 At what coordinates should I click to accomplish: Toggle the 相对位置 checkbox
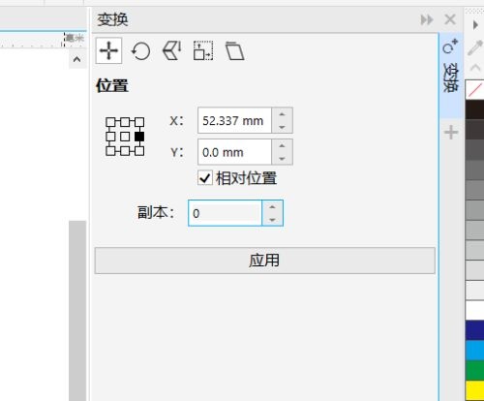pyautogui.click(x=205, y=178)
